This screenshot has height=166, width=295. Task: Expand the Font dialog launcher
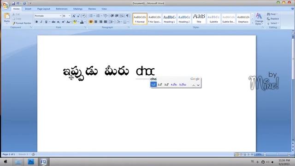pos(85,28)
